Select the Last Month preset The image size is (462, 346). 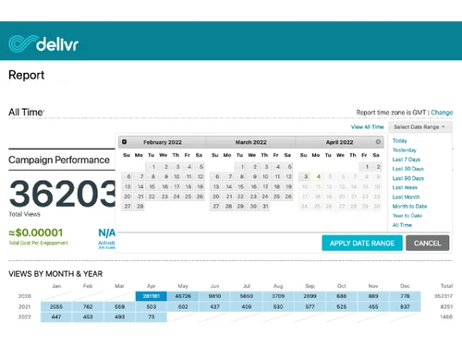click(406, 197)
